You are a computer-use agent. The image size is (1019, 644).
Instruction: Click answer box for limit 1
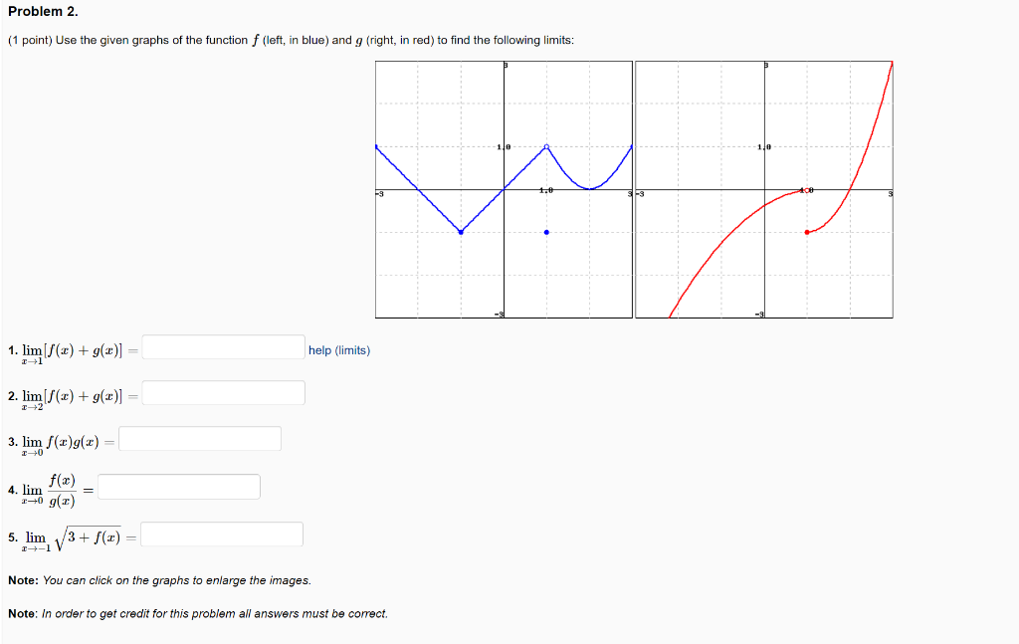pyautogui.click(x=224, y=347)
